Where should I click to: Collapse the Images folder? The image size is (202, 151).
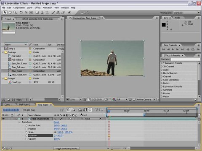pyautogui.click(x=3, y=78)
